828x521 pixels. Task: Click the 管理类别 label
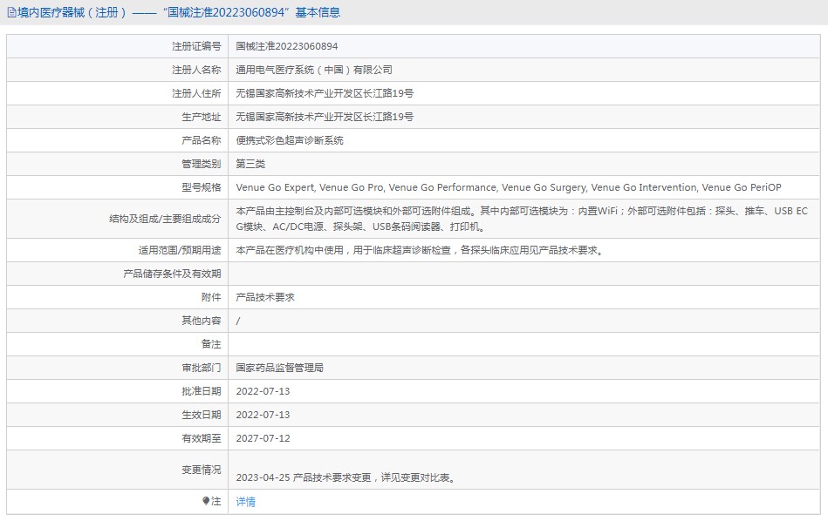[x=202, y=164]
